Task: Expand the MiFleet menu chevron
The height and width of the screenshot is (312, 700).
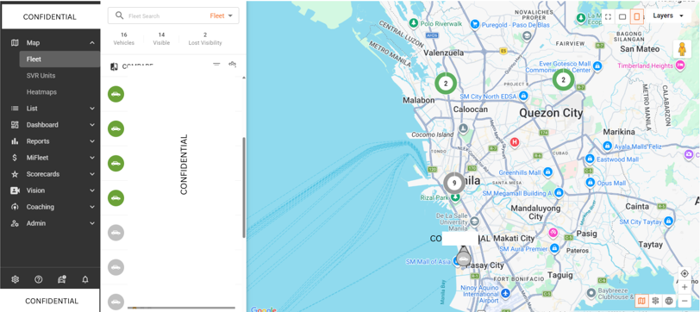Action: [92, 158]
